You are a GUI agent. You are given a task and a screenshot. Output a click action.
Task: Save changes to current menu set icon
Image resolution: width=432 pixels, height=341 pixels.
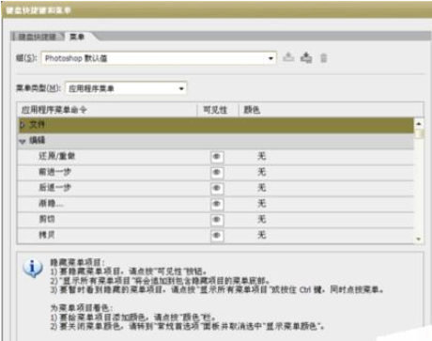point(288,58)
